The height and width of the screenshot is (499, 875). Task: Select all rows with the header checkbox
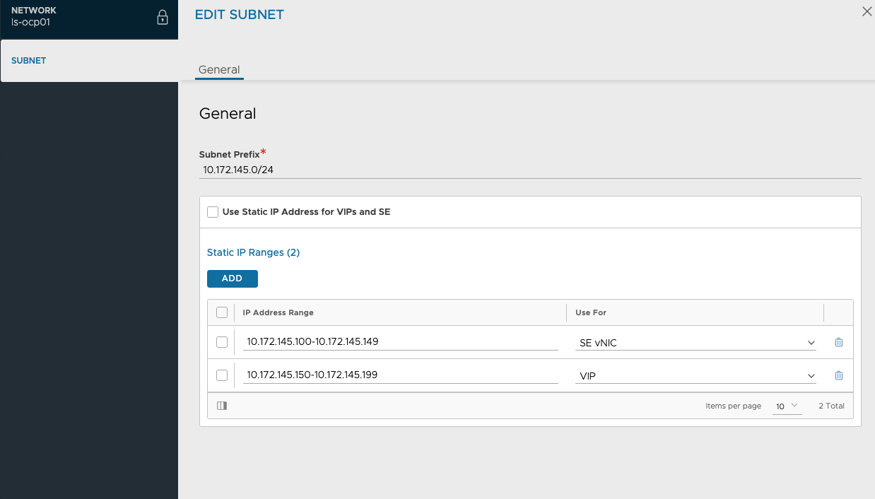pyautogui.click(x=222, y=312)
